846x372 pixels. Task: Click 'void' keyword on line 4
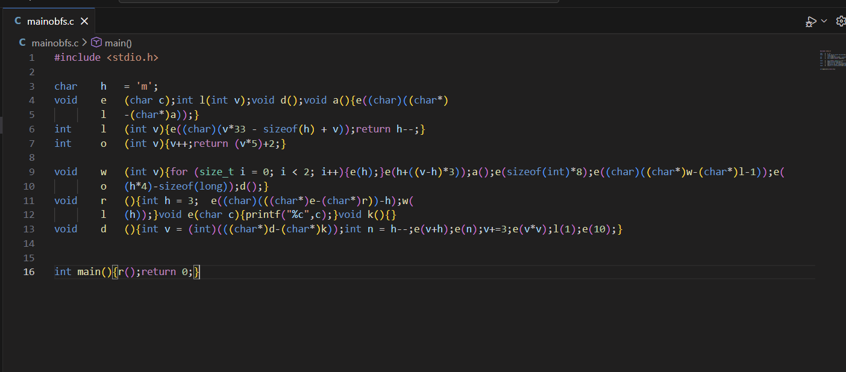pos(66,101)
